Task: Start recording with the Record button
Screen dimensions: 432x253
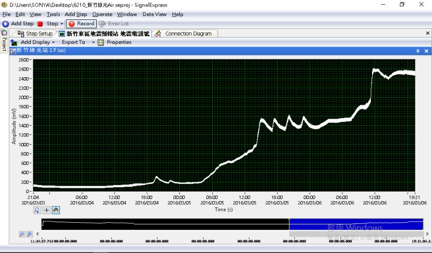Action: point(82,24)
